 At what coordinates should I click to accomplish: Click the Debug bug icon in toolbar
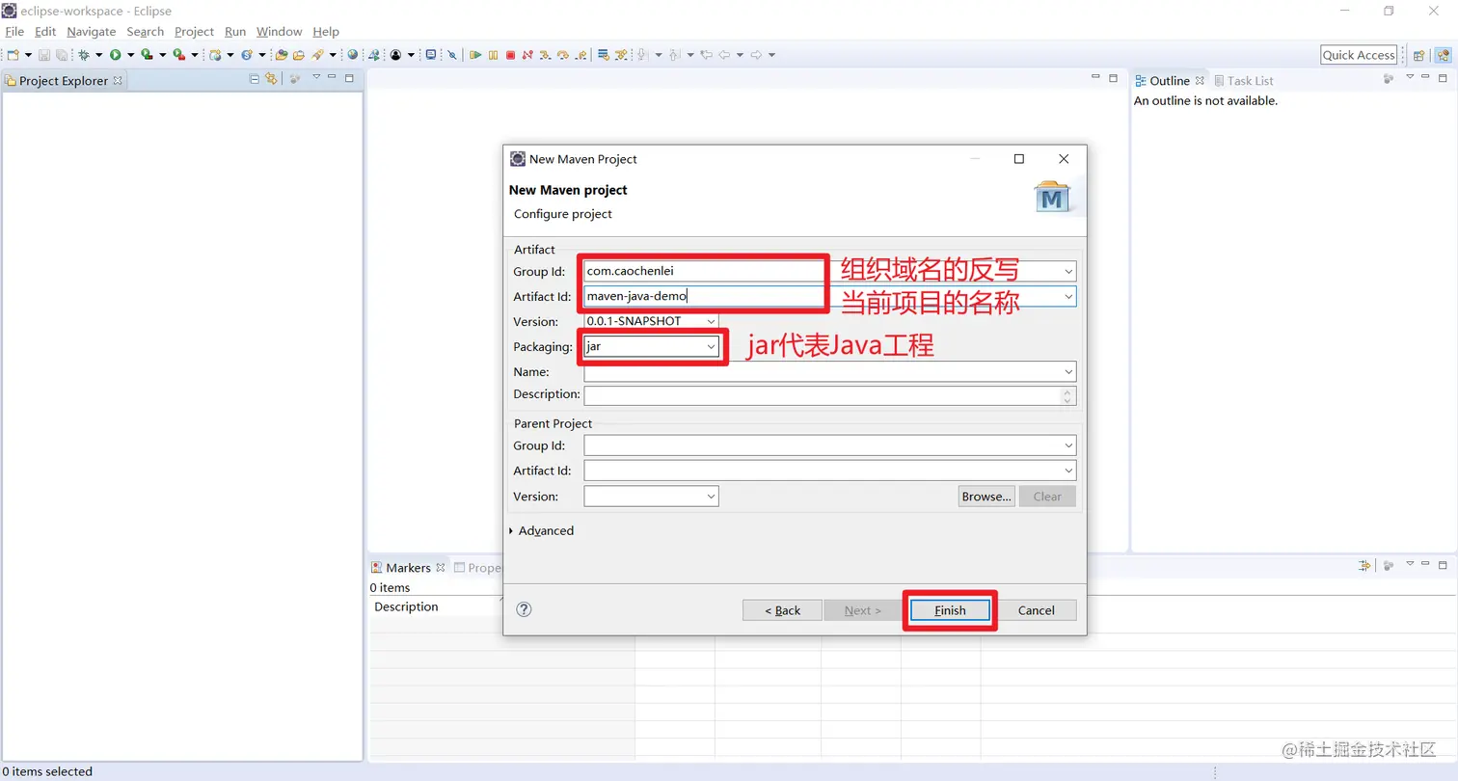pyautogui.click(x=84, y=55)
